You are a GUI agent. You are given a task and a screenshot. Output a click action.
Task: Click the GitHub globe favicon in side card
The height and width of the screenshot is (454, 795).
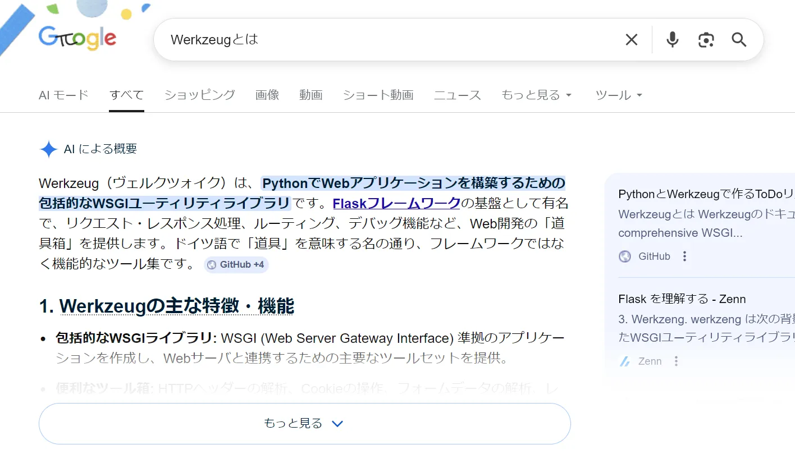(x=624, y=256)
